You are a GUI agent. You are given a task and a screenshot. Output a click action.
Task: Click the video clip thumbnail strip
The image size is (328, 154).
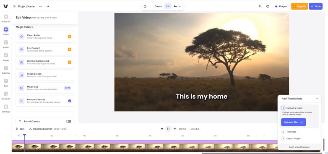145,148
